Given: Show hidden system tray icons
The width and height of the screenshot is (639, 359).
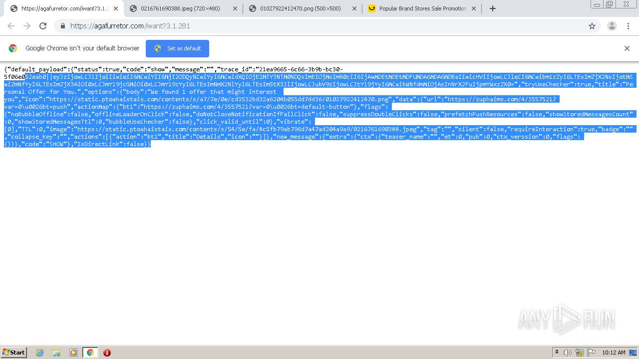Looking at the screenshot, I should click(x=557, y=353).
